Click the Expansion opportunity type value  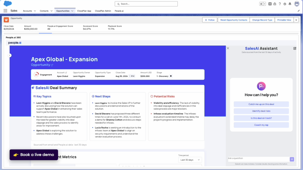pos(100,76)
